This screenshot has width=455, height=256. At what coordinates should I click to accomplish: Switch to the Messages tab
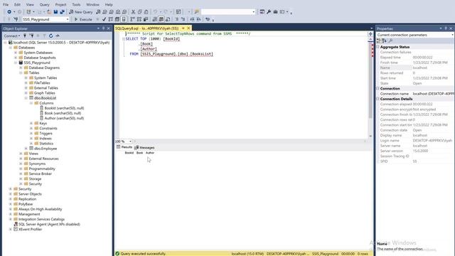tap(144, 147)
